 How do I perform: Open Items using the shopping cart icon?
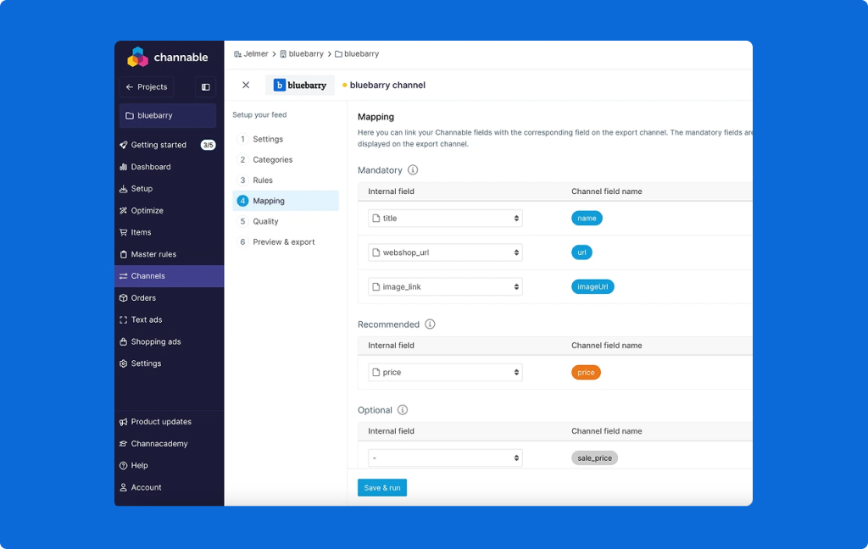(124, 232)
